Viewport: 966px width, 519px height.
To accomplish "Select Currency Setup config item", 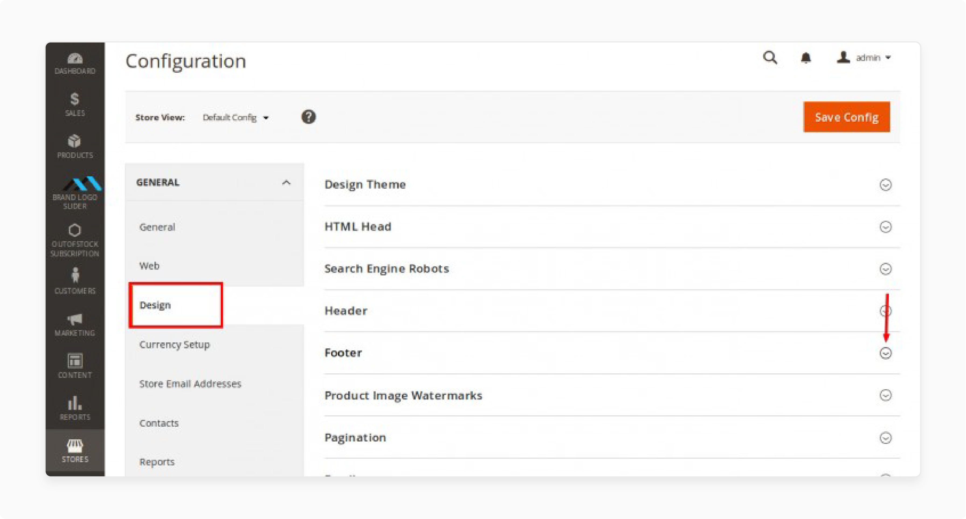I will point(174,345).
